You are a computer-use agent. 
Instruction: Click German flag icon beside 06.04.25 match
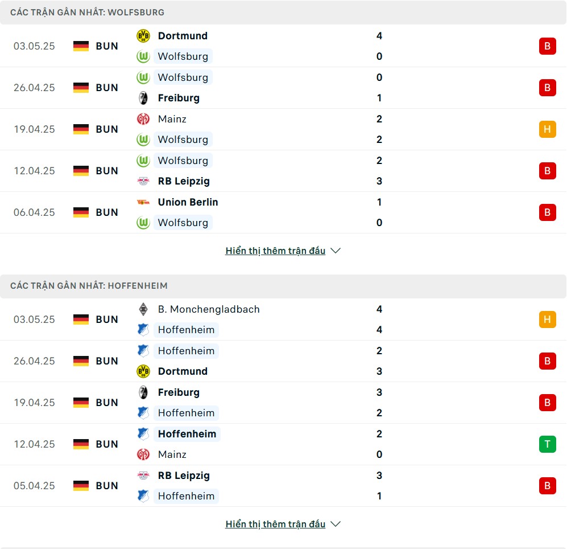tap(81, 212)
